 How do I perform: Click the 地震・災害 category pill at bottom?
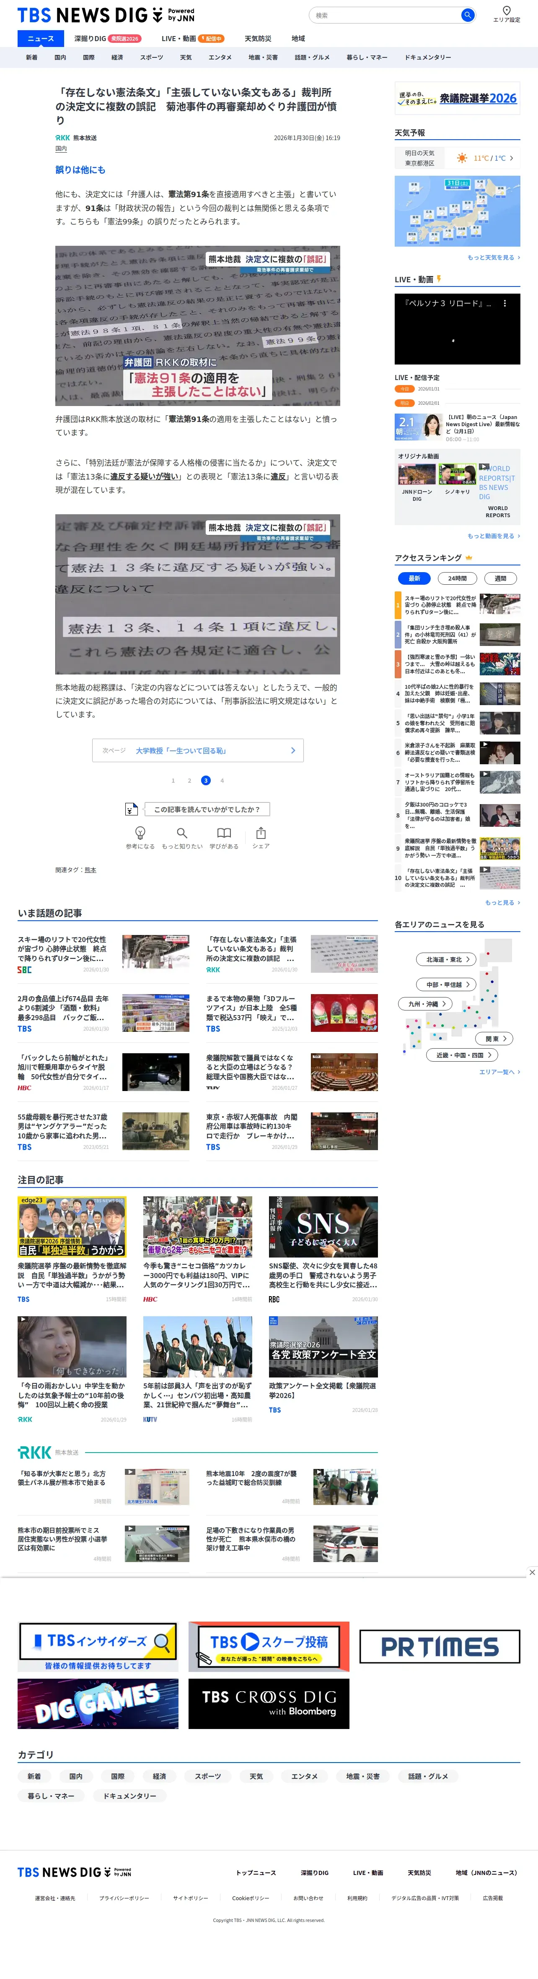pos(363,1776)
